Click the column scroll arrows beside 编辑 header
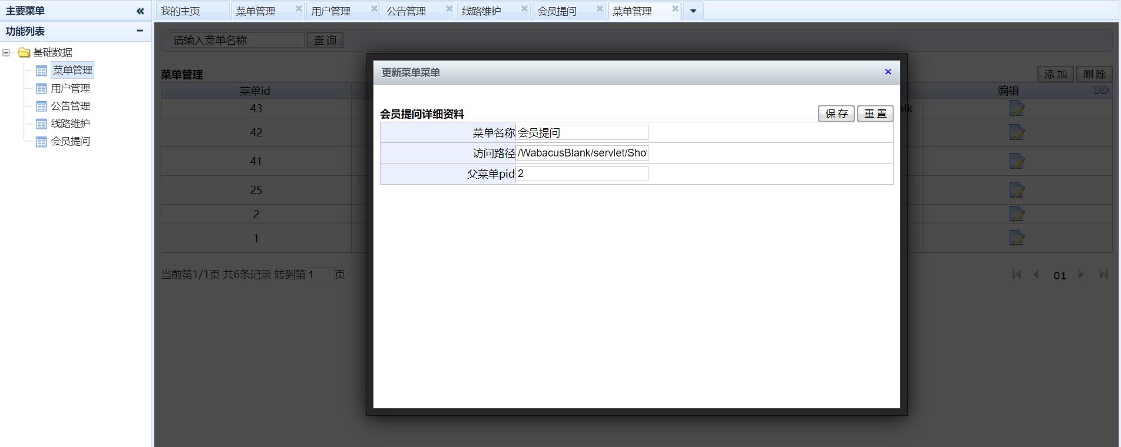This screenshot has width=1121, height=447. [x=1101, y=90]
